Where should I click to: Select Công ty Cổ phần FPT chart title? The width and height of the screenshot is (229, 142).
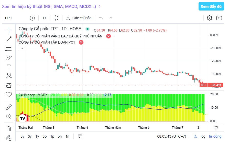pyautogui.click(x=50, y=29)
